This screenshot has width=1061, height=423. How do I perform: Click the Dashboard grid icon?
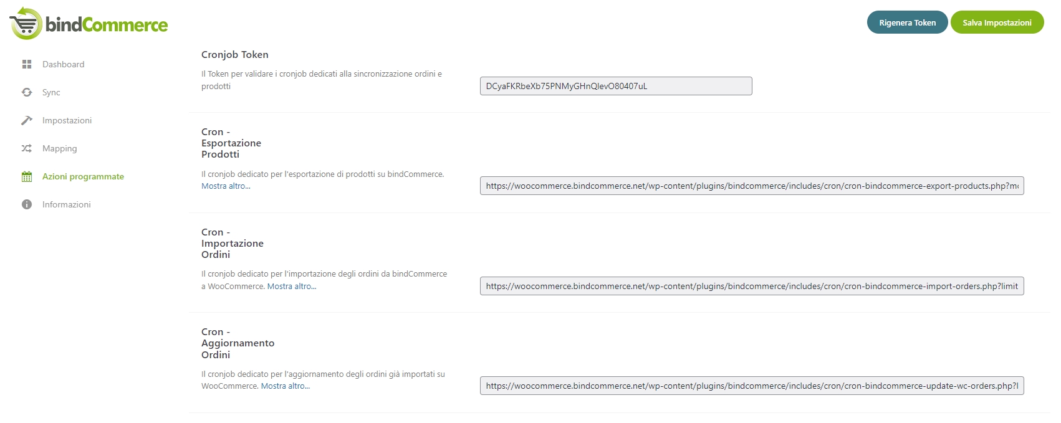click(x=27, y=64)
